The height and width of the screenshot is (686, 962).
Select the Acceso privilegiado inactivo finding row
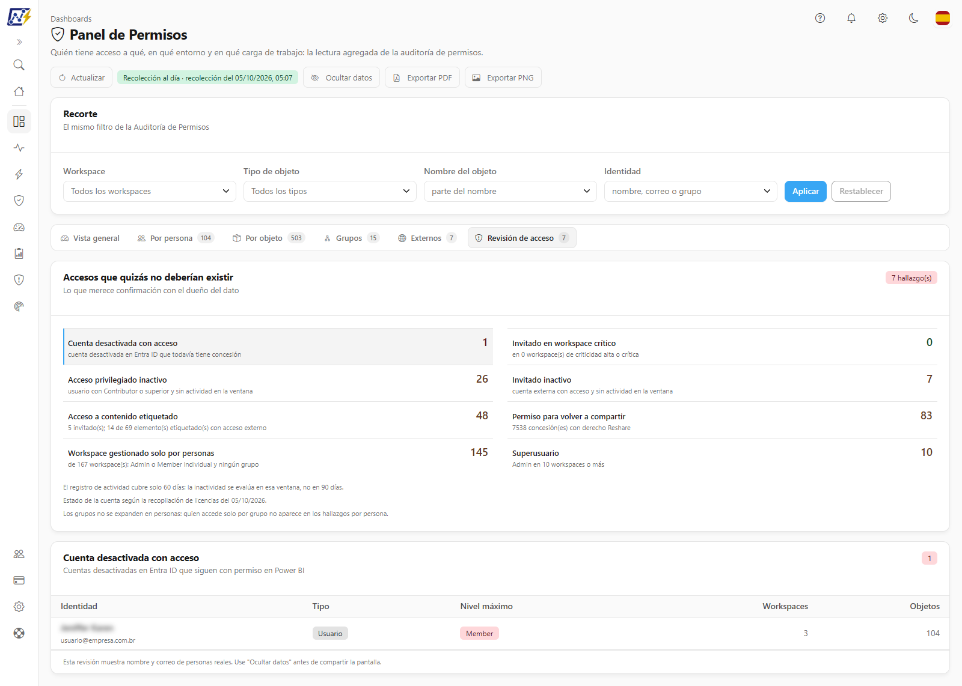click(278, 383)
